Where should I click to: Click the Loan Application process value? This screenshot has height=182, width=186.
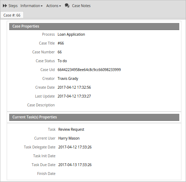71,34
